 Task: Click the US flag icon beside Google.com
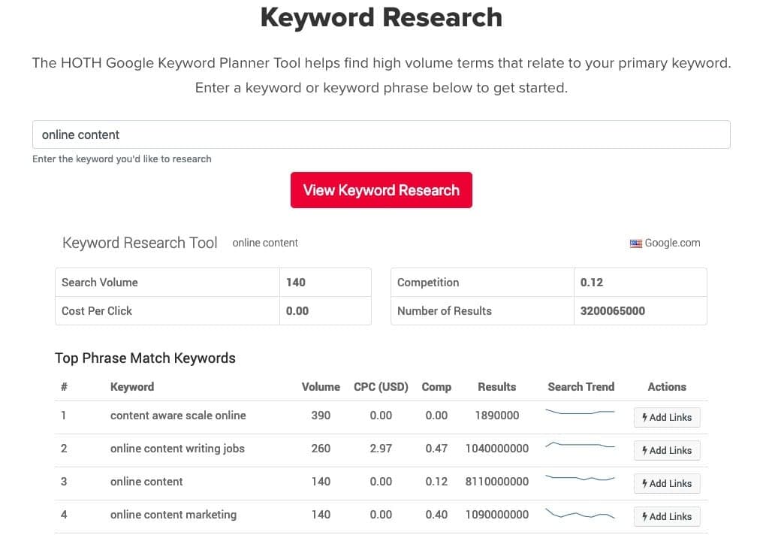pos(636,243)
